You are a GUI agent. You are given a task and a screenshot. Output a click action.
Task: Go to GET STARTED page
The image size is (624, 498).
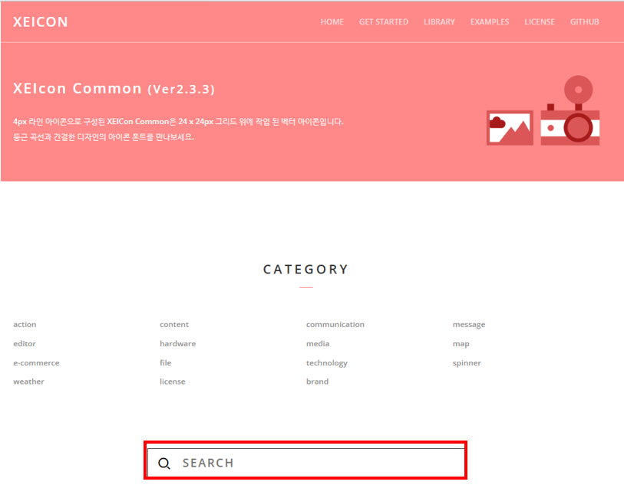[384, 22]
